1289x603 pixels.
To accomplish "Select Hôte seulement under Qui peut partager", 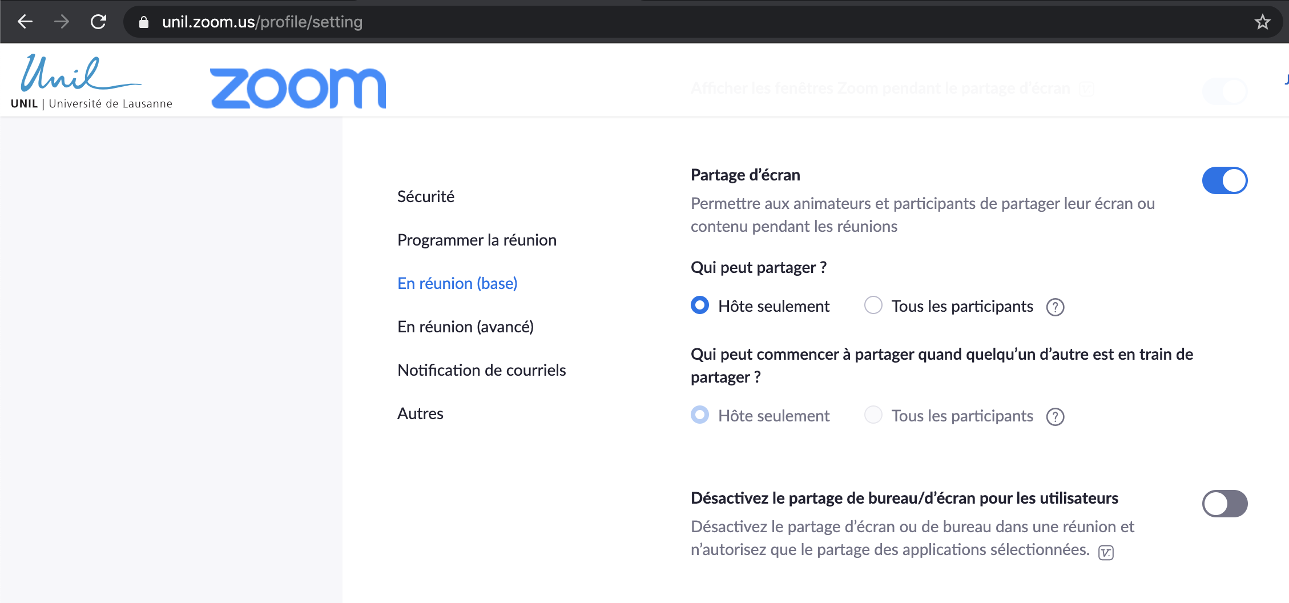I will click(700, 305).
